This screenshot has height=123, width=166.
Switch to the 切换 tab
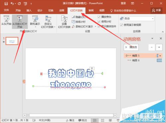pos(51,10)
